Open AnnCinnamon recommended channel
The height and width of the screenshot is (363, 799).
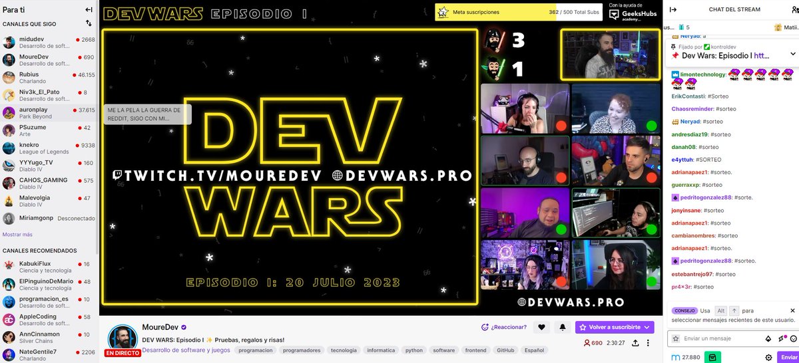(49, 337)
